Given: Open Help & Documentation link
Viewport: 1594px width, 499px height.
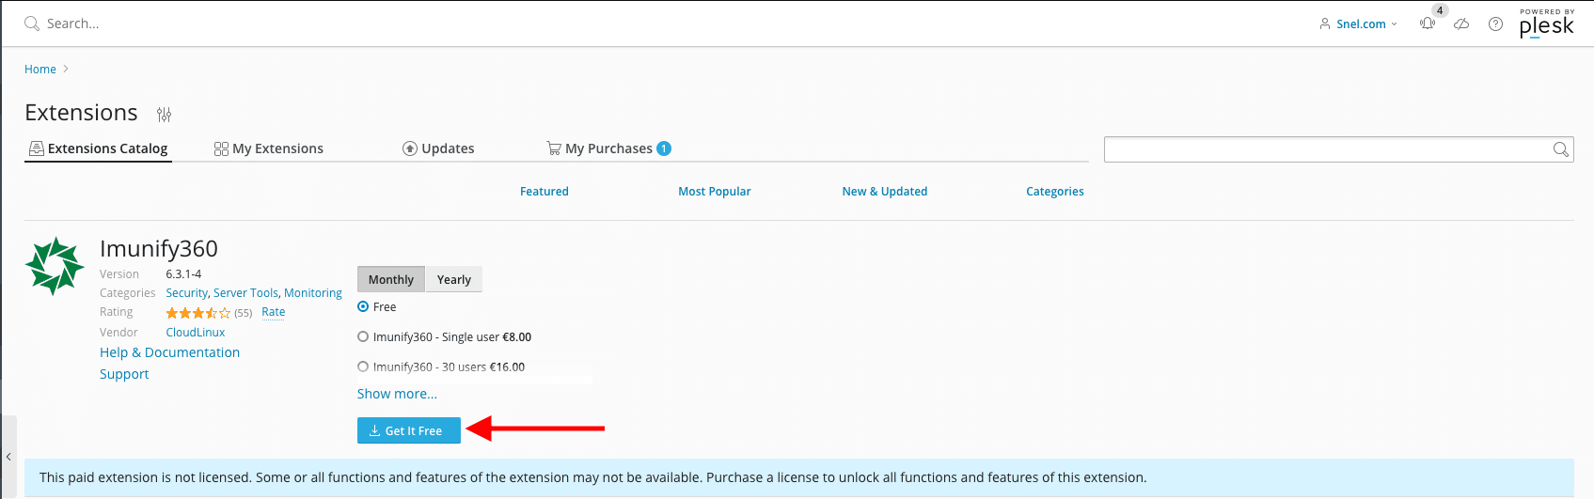Looking at the screenshot, I should pyautogui.click(x=170, y=352).
